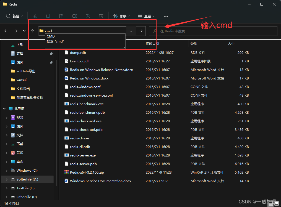This screenshot has height=207, width=281.
Task: Click the 在 Redis 中搜索 search box
Action: click(x=213, y=31)
